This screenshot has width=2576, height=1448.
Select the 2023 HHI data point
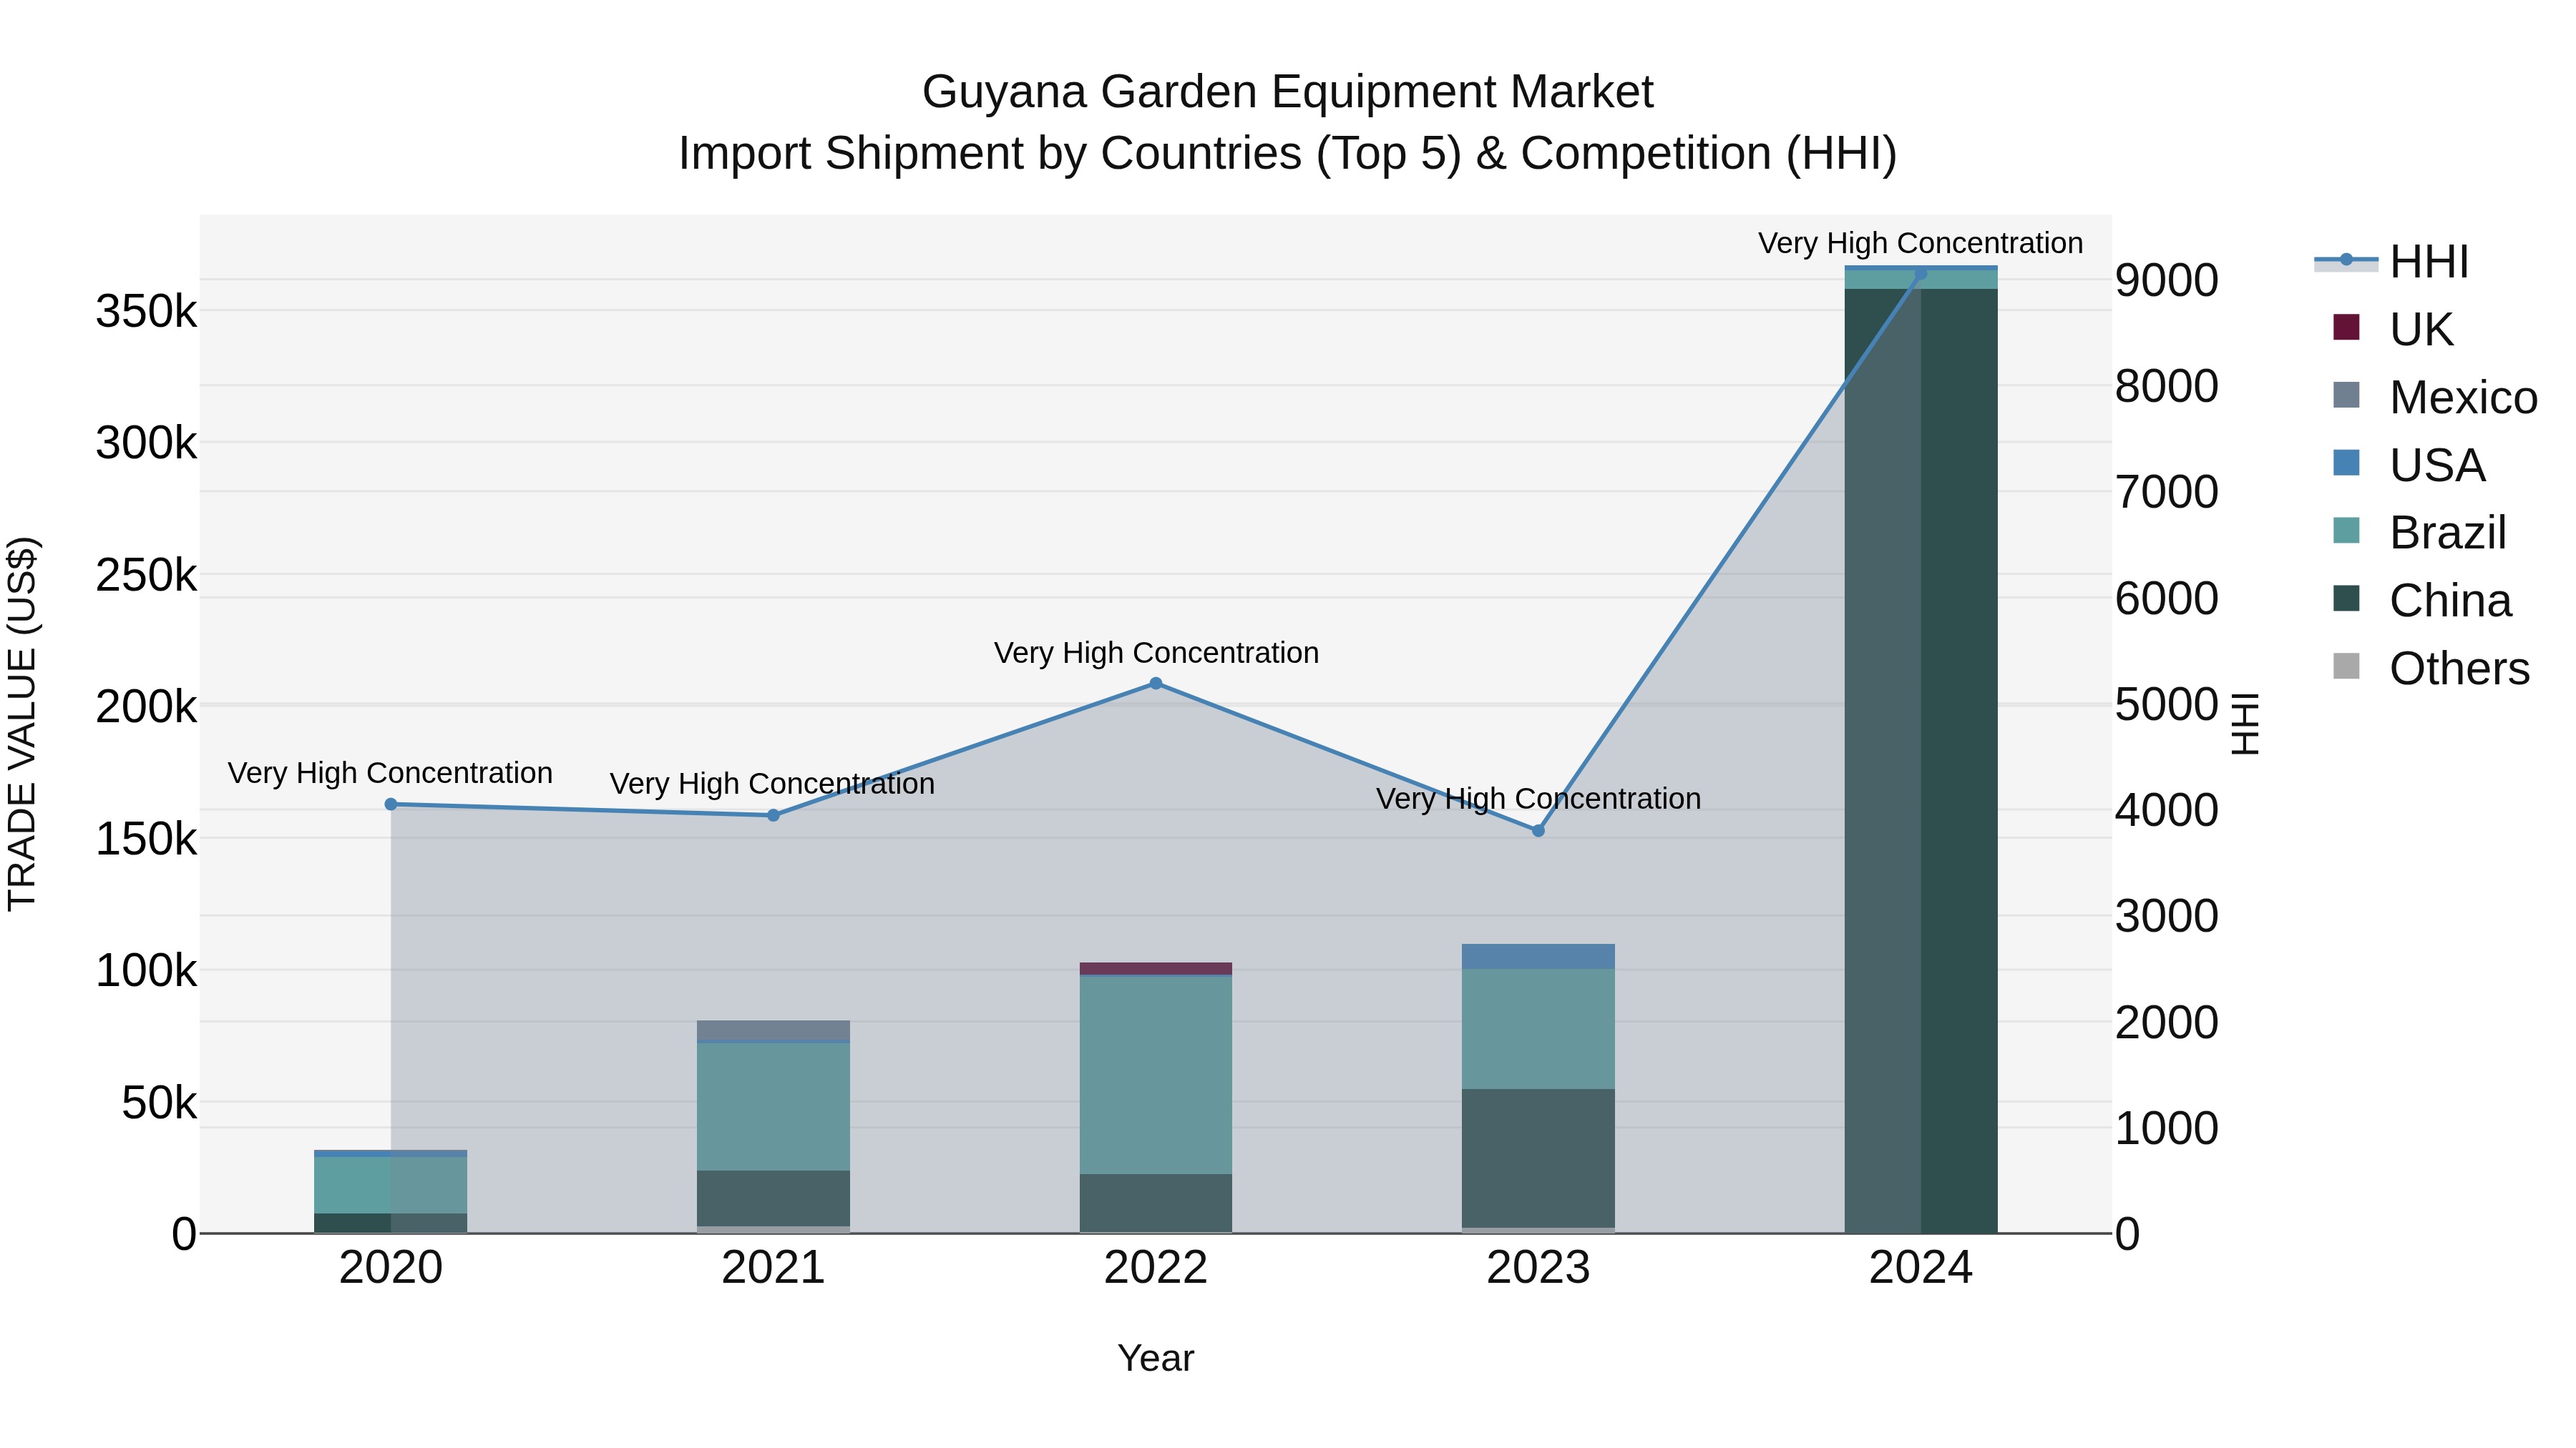(1538, 830)
